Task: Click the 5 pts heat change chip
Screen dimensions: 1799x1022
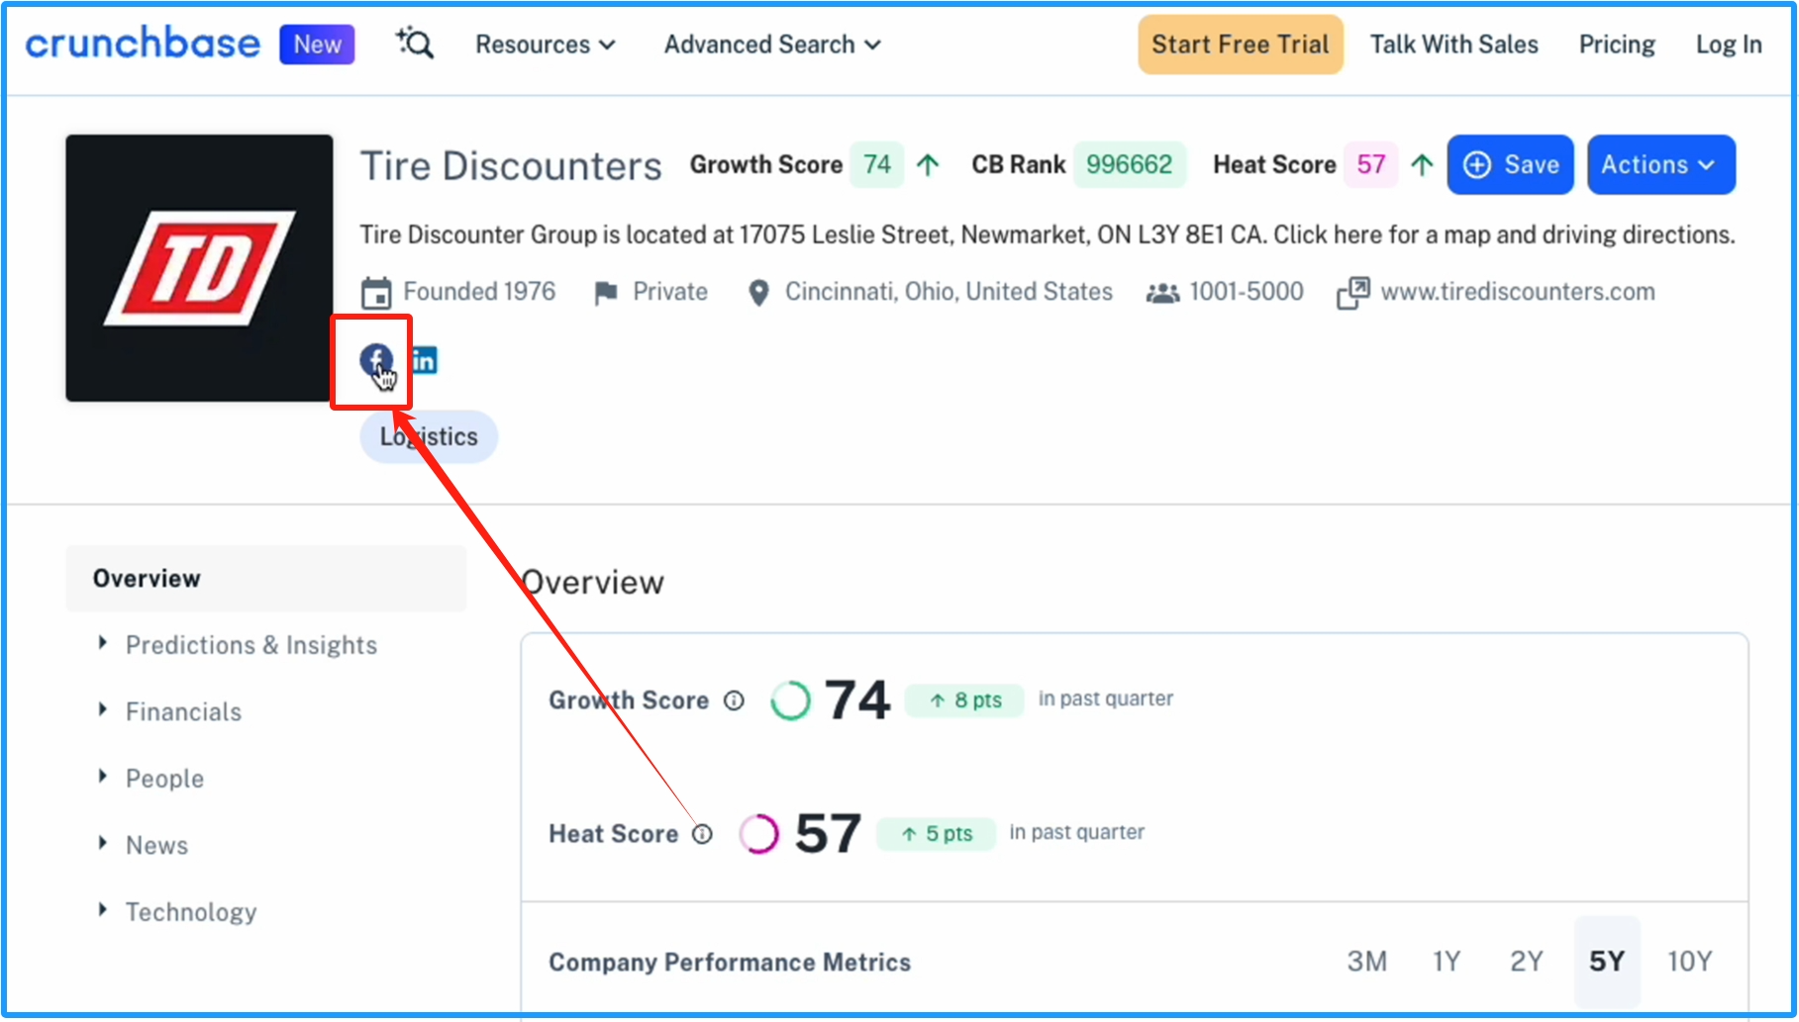Action: pos(936,834)
